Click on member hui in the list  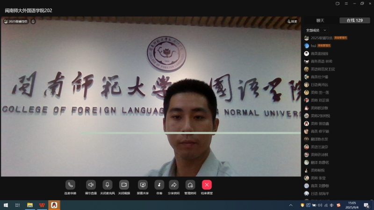tap(313, 46)
